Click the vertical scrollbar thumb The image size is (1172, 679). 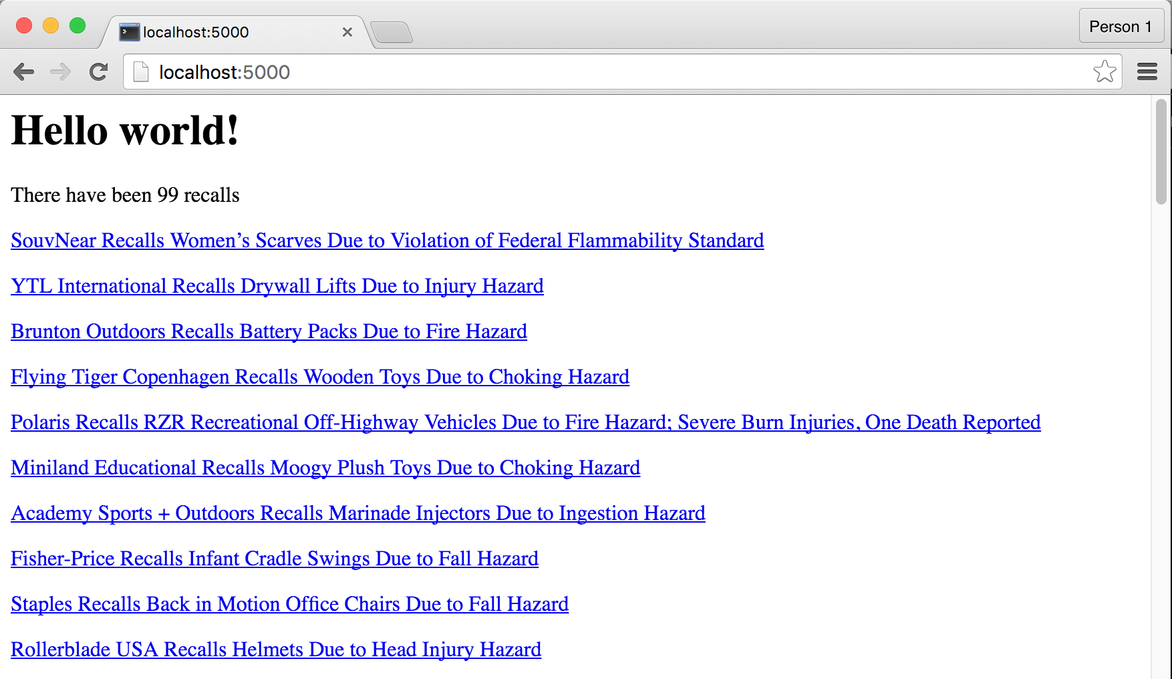(x=1161, y=152)
